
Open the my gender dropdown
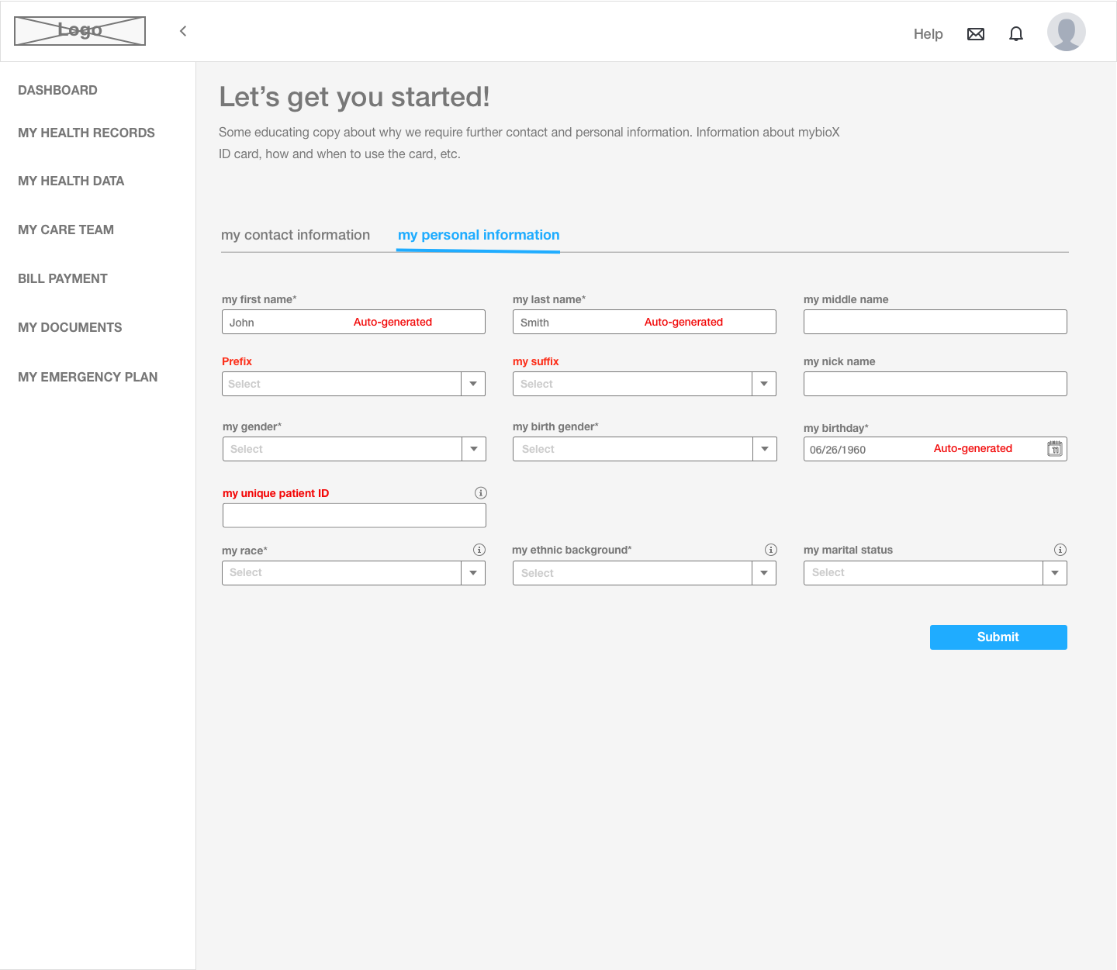pos(473,448)
